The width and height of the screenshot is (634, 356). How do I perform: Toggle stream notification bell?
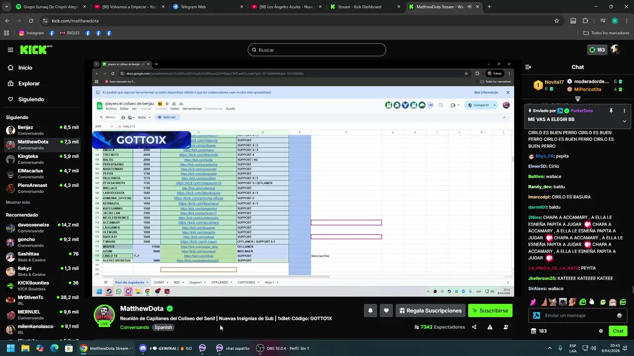370,311
